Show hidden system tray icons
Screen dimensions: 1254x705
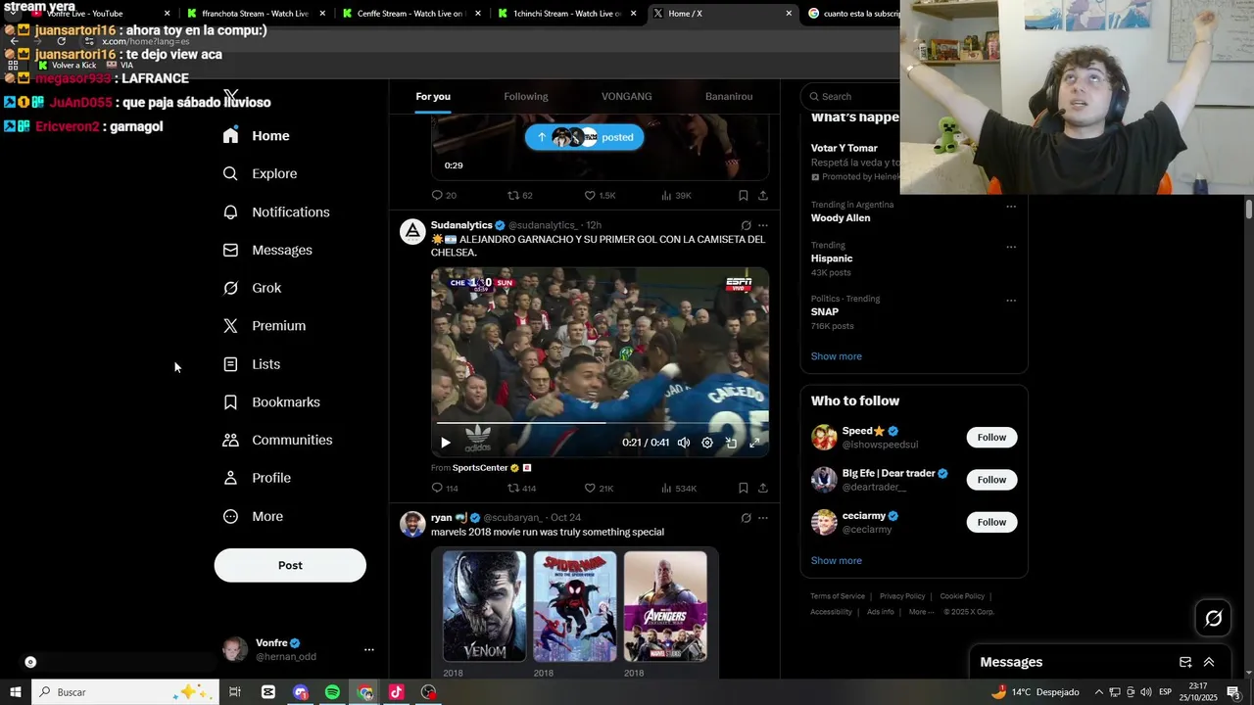1098,692
